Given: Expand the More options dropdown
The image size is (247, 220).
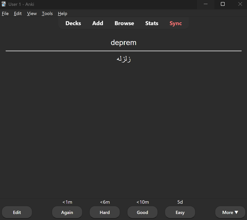Looking at the screenshot, I should 230,212.
